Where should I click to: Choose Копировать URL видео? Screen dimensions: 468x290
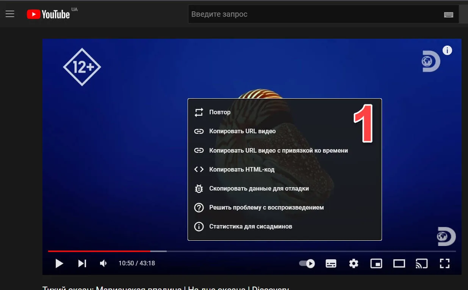pyautogui.click(x=285, y=131)
